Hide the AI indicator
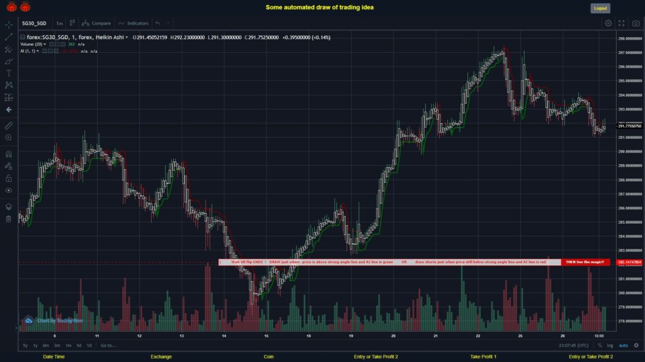This screenshot has height=362, width=645. pyautogui.click(x=45, y=52)
